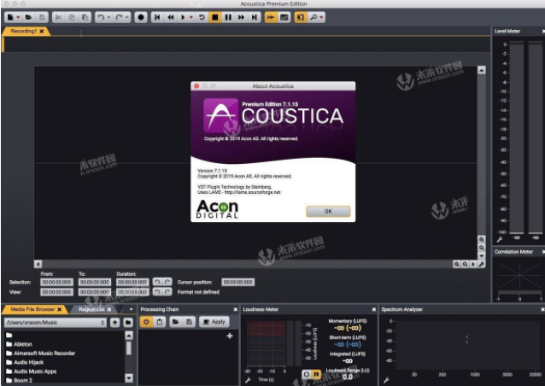Copy selection using the toolbar copy icon
This screenshot has width=545, height=386.
(x=72, y=17)
